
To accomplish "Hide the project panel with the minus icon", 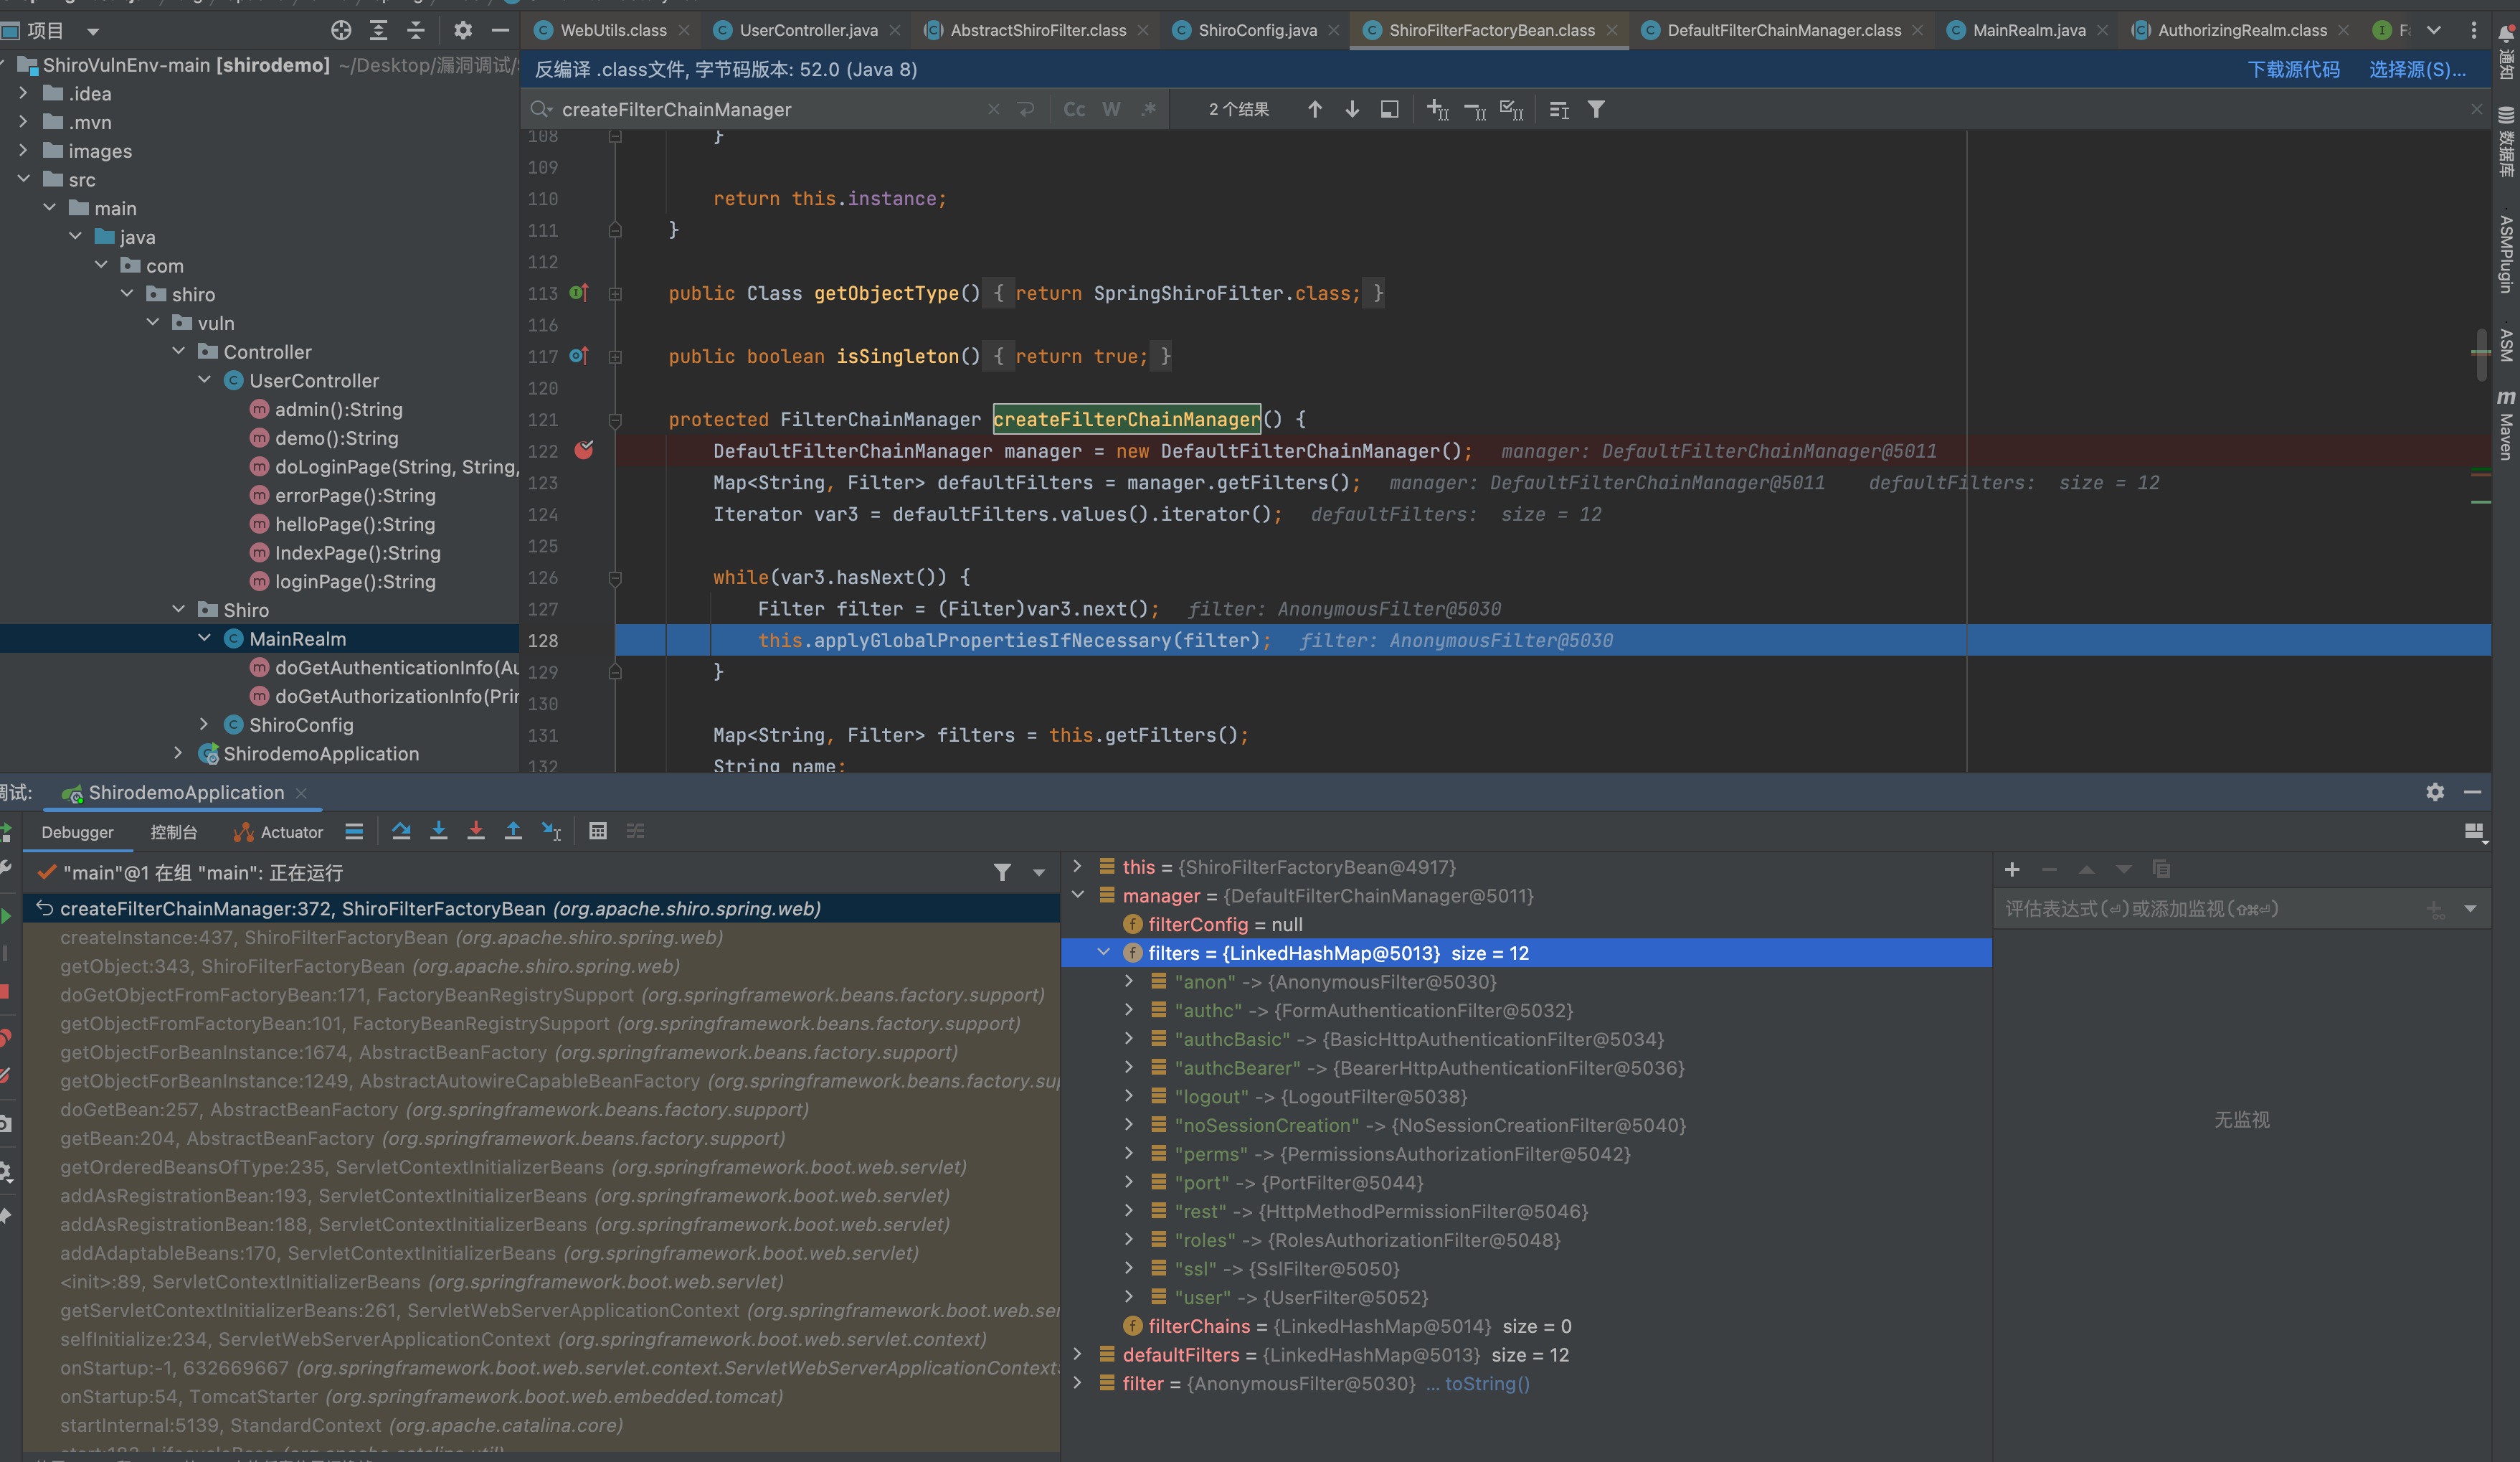I will [500, 30].
